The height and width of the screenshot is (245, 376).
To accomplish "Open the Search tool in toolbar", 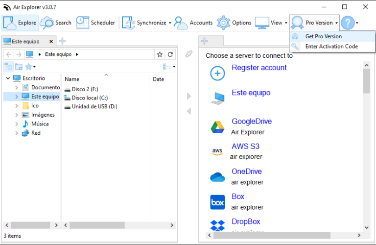I will 56,23.
